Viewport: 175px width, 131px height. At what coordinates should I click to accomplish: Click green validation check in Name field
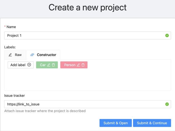click(x=167, y=35)
